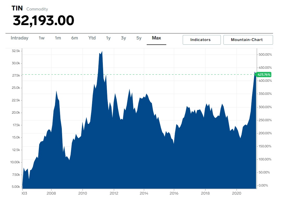Screen dimensions: 284x204
Task: Click the 2014 year label on the x-axis
Action: coord(144,193)
